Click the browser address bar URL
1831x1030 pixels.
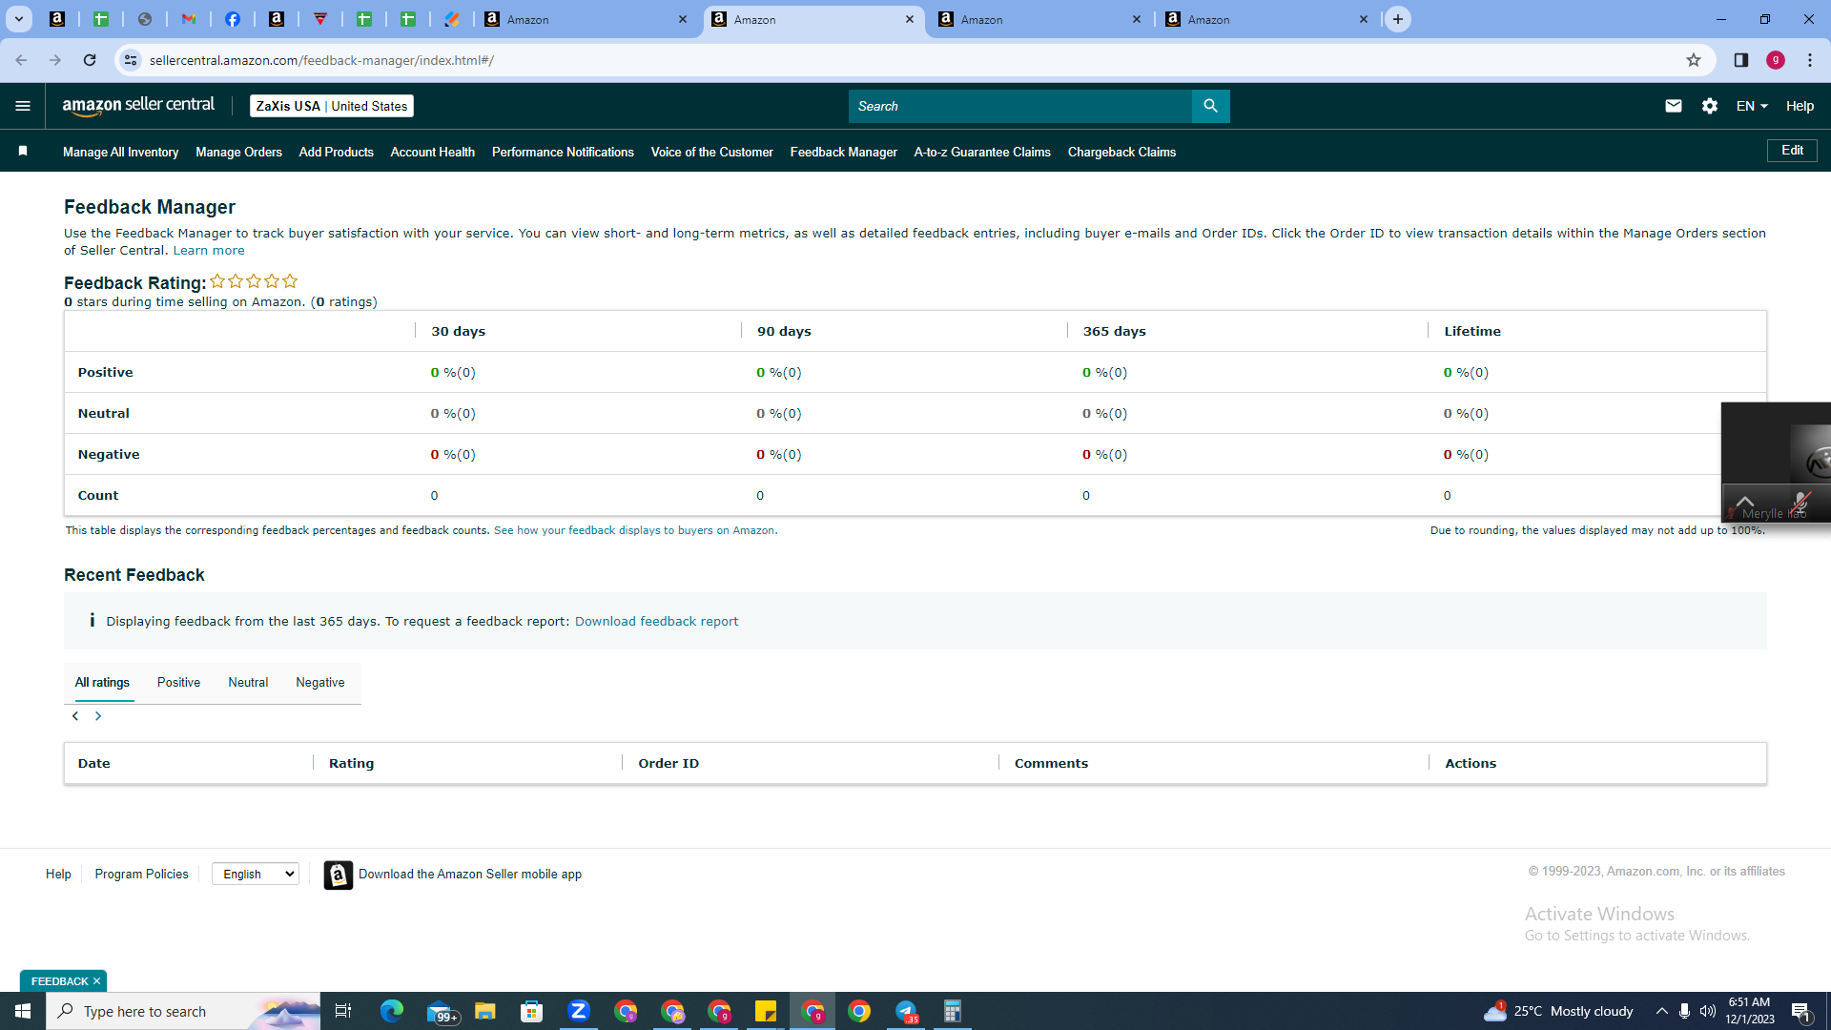pyautogui.click(x=321, y=60)
